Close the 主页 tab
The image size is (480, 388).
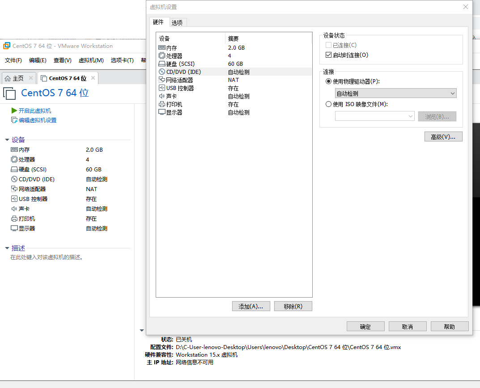click(31, 78)
